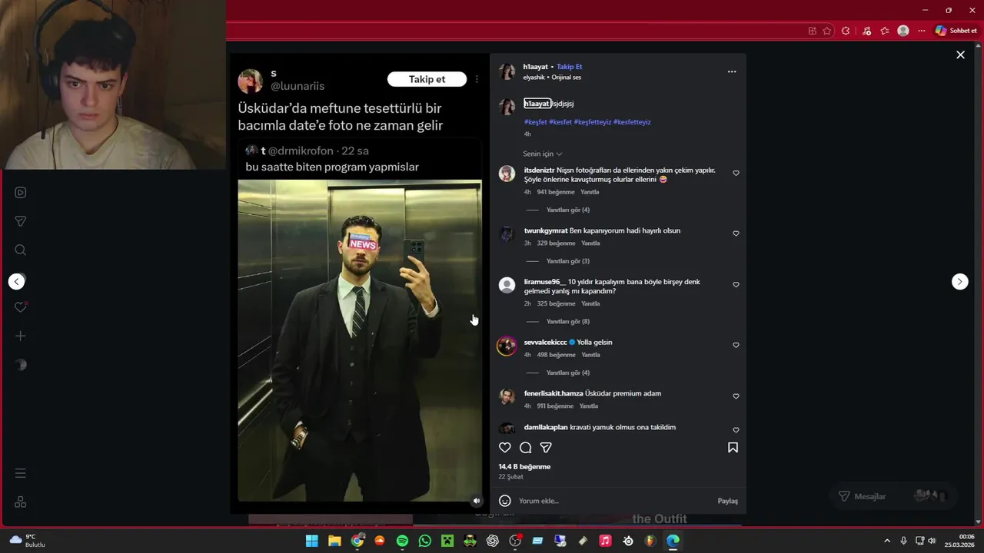This screenshot has height=553, width=984.
Task: Open the hamburger menu in sidebar
Action: pyautogui.click(x=21, y=473)
